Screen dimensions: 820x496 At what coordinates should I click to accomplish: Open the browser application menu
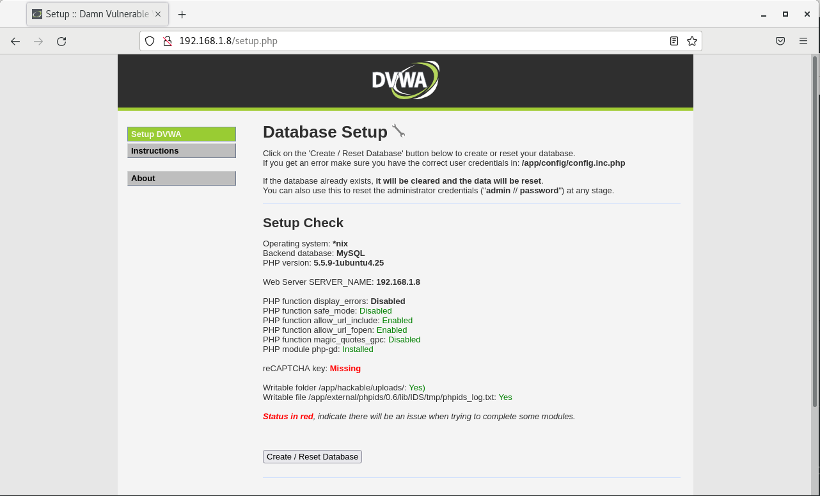pyautogui.click(x=803, y=40)
